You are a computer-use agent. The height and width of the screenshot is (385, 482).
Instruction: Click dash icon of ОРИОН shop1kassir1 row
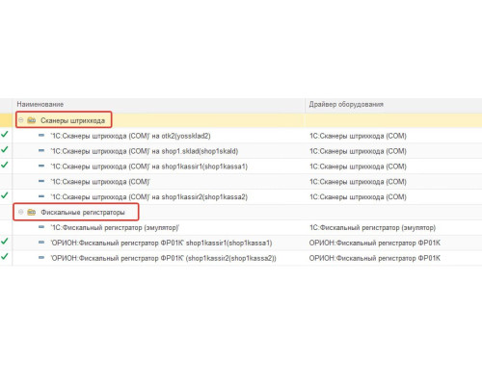click(41, 243)
